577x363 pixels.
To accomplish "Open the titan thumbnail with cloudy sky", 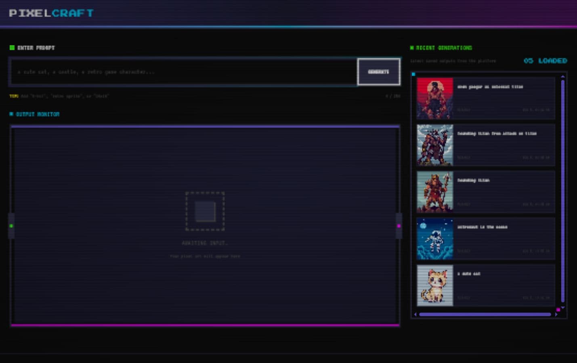I will coord(435,145).
